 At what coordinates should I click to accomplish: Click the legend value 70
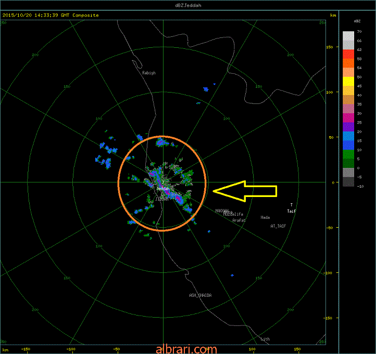coord(359,31)
